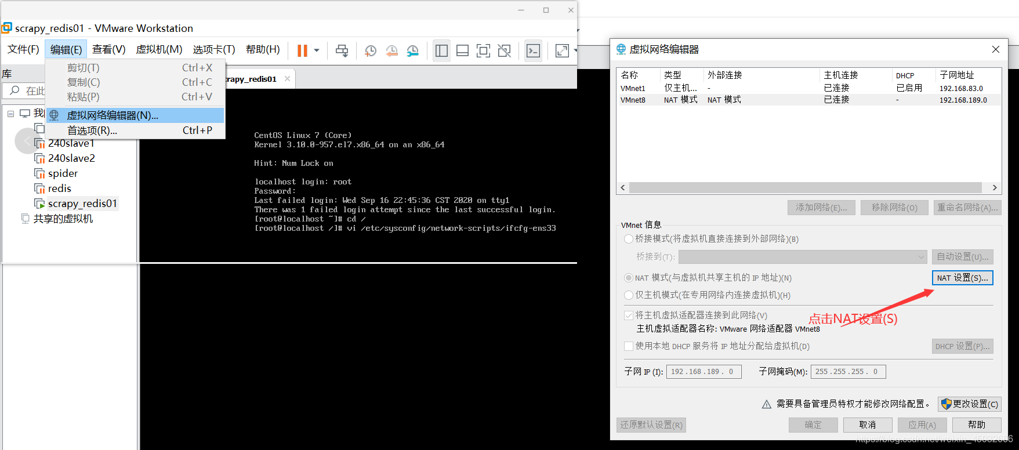1019x450 pixels.
Task: Toggle 使用本地 DHCP 服务 checkbox
Action: (x=629, y=346)
